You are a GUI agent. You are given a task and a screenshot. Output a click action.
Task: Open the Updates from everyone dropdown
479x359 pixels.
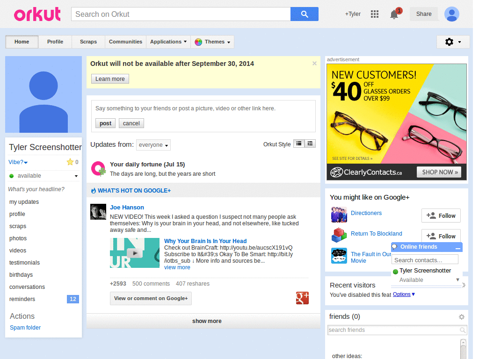[x=153, y=145]
